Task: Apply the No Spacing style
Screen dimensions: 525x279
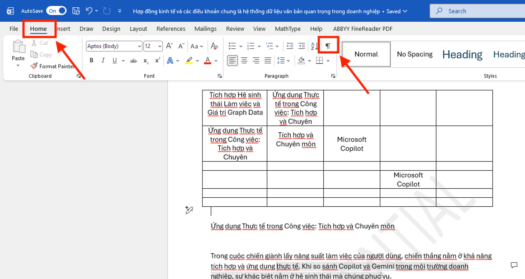Action: tap(414, 54)
